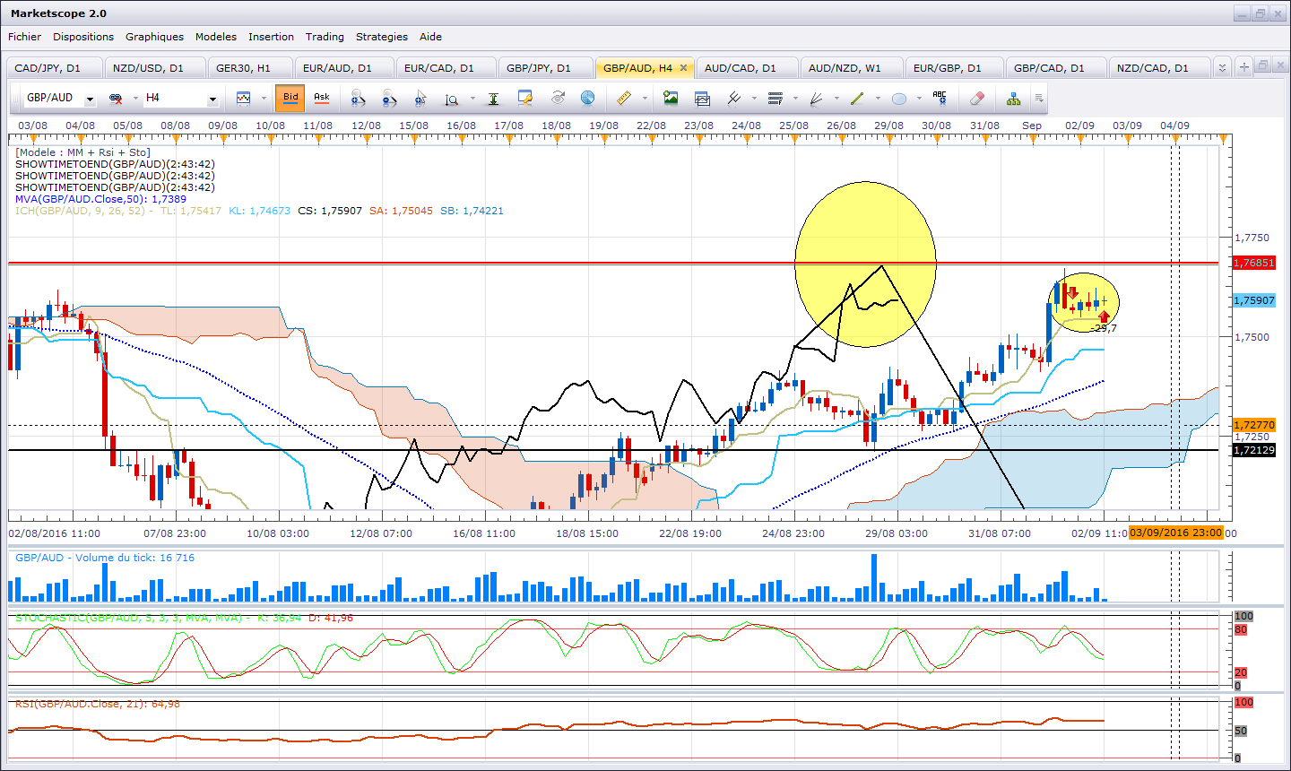Select the ABC text label tool

click(939, 97)
